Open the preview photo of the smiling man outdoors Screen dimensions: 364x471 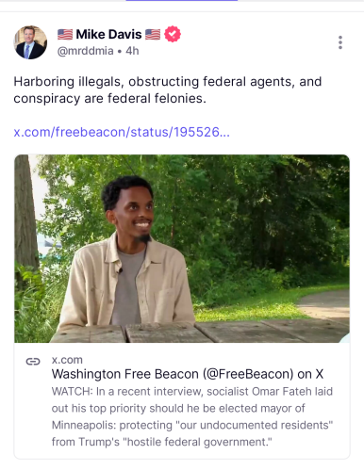(x=182, y=249)
